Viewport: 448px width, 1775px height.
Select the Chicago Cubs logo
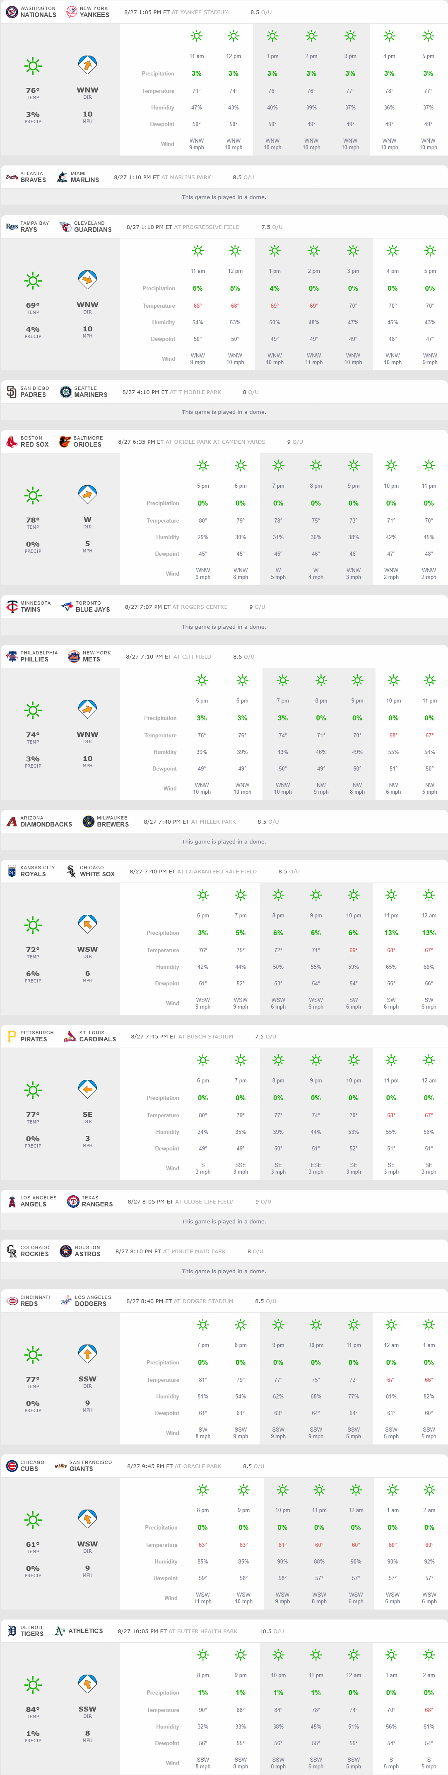[x=12, y=1466]
